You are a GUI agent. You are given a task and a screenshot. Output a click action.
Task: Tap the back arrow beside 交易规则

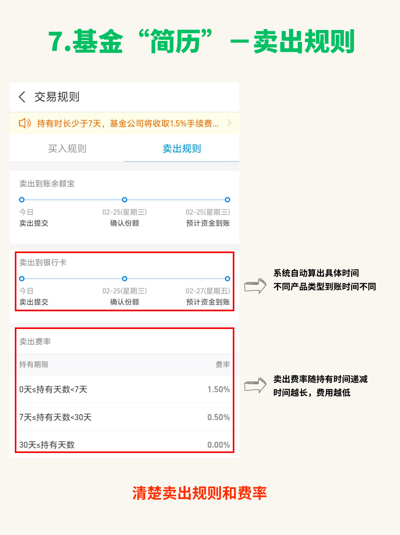click(x=22, y=97)
